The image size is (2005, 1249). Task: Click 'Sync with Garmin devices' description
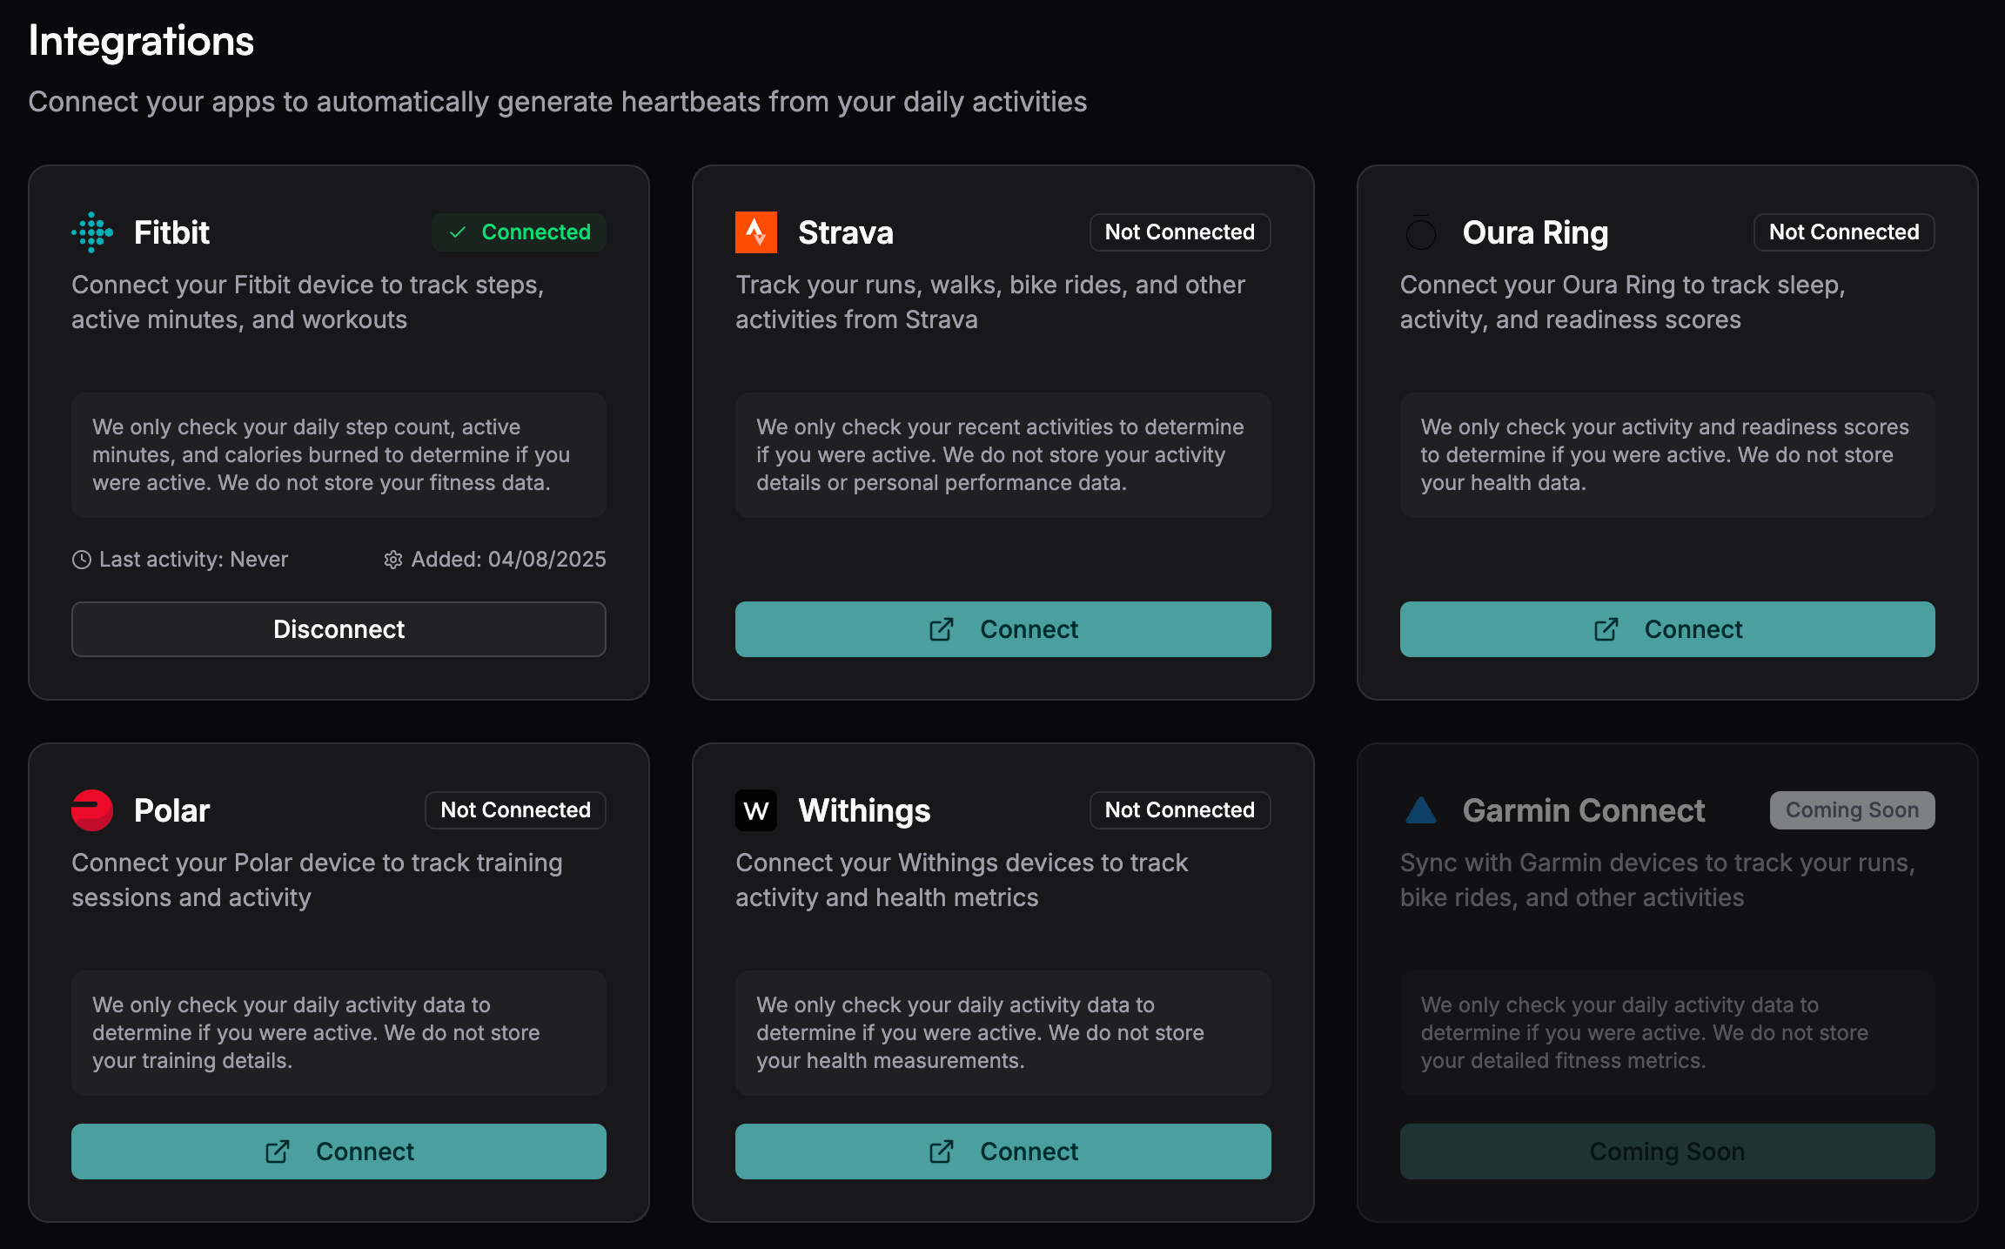tap(1658, 880)
